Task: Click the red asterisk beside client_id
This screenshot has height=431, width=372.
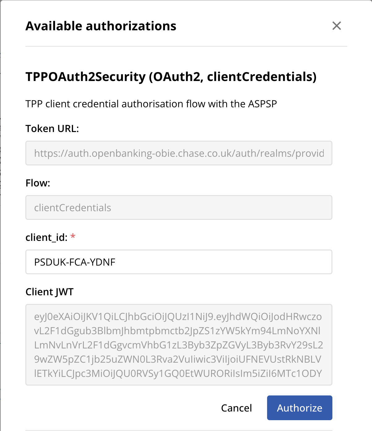Action: tap(73, 237)
